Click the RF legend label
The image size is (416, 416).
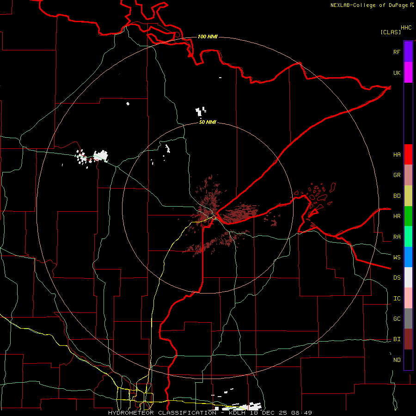[x=397, y=52]
